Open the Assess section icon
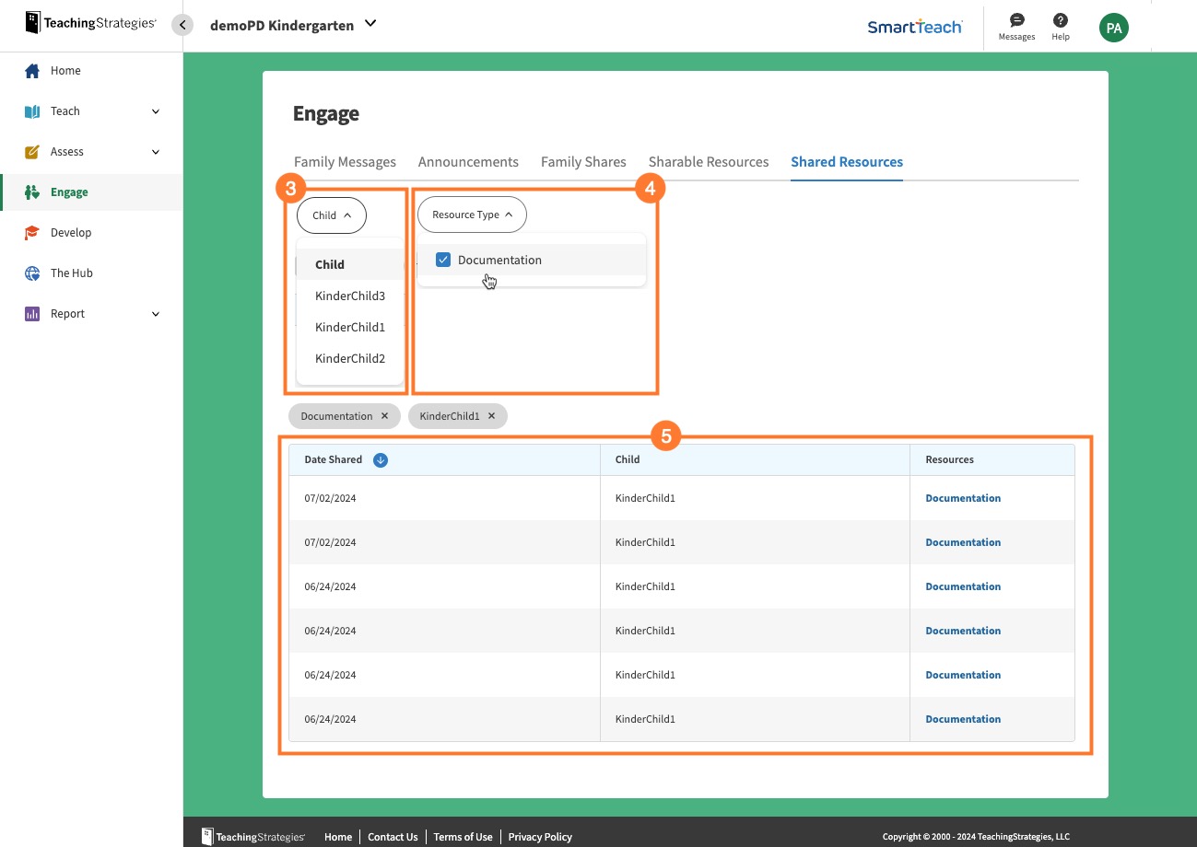 click(x=31, y=151)
